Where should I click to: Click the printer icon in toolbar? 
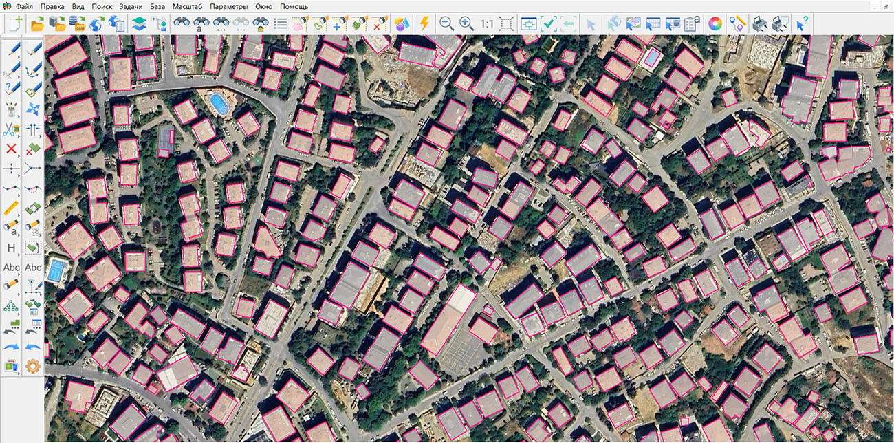click(x=760, y=23)
